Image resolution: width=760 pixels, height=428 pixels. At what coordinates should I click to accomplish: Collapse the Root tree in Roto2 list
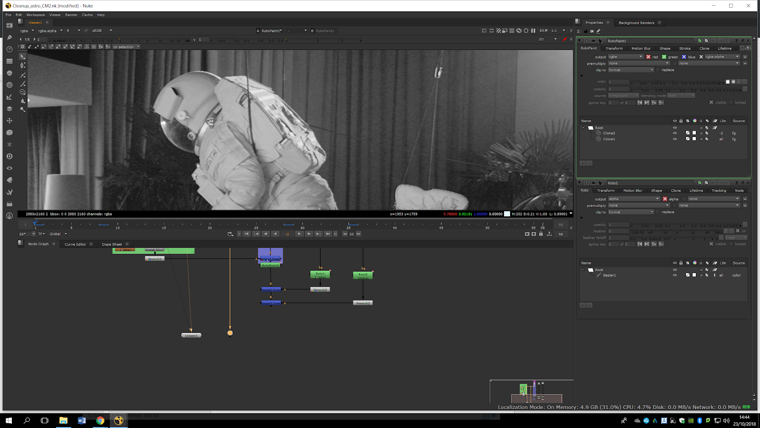tap(584, 270)
